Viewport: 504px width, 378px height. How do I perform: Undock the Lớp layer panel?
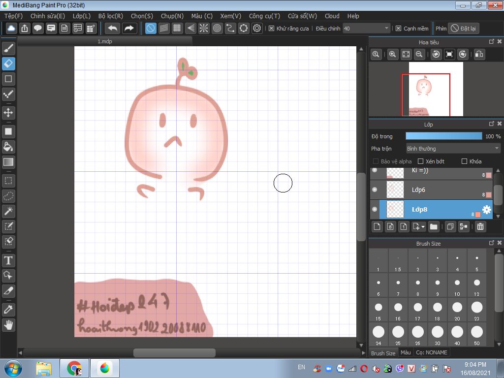pyautogui.click(x=491, y=124)
